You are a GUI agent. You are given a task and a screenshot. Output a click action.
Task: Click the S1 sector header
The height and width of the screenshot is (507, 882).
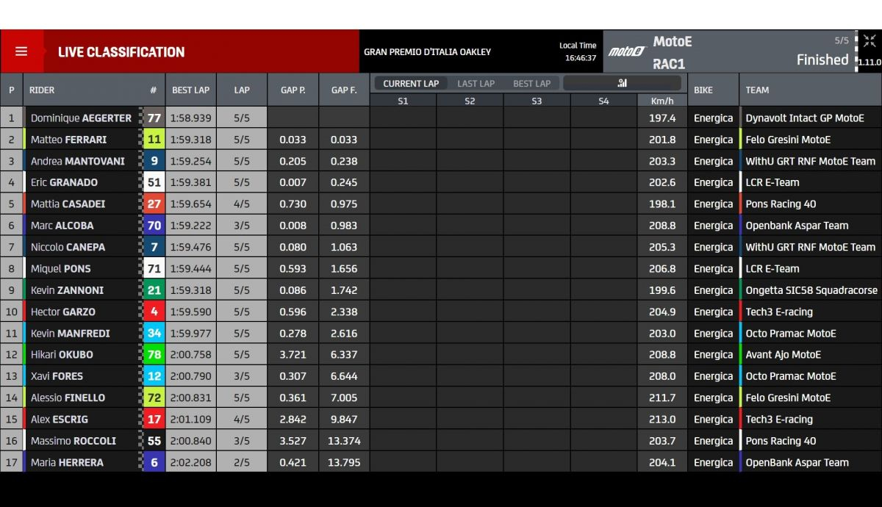[403, 101]
